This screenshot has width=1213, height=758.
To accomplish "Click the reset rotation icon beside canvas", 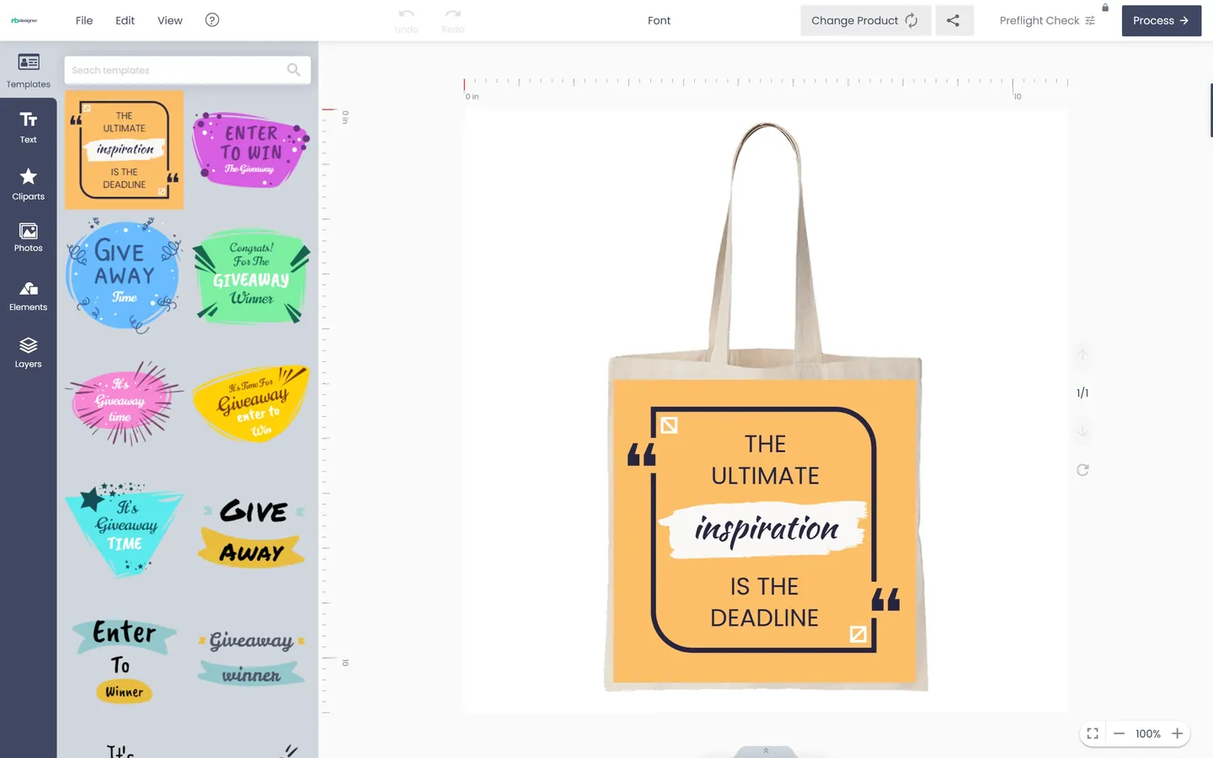I will pos(1082,470).
